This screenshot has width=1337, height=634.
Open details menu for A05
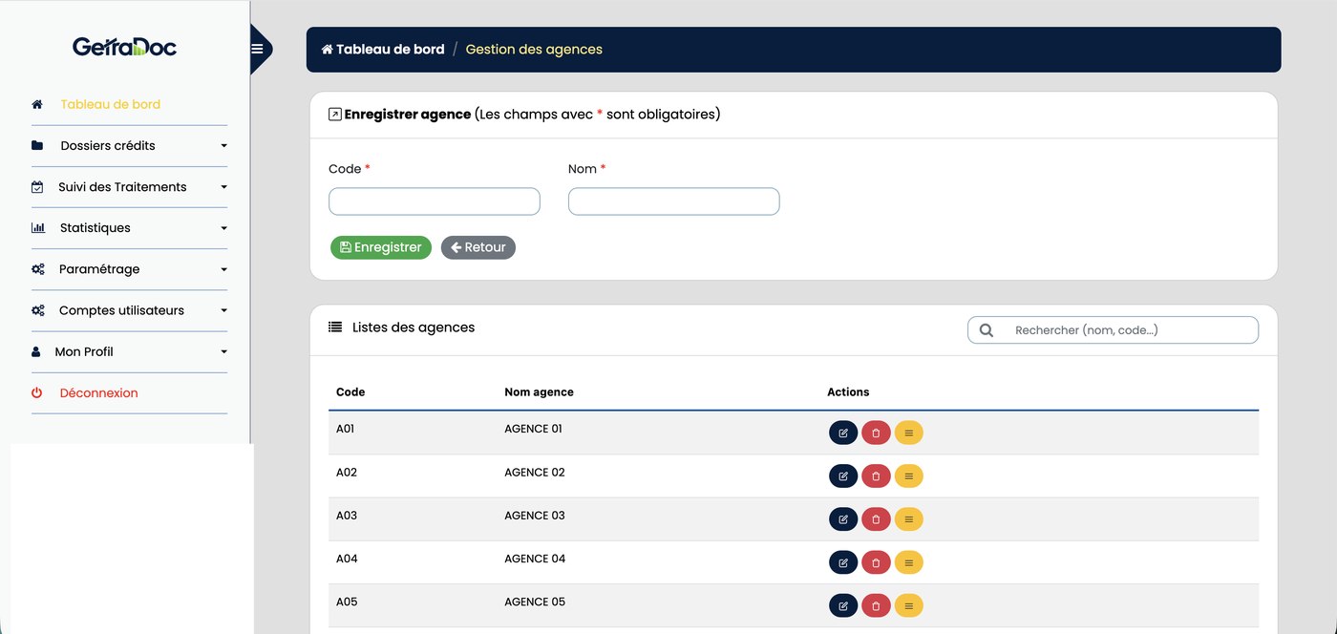[x=909, y=606]
